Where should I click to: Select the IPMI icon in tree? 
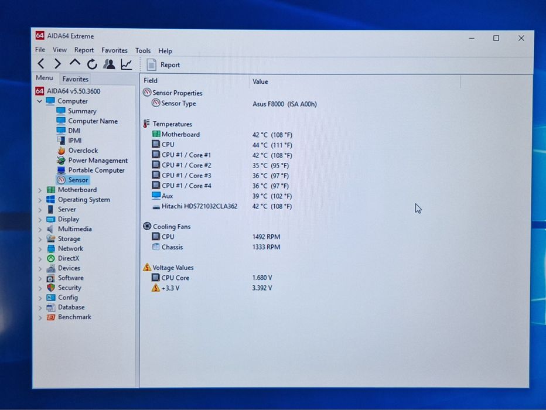61,140
